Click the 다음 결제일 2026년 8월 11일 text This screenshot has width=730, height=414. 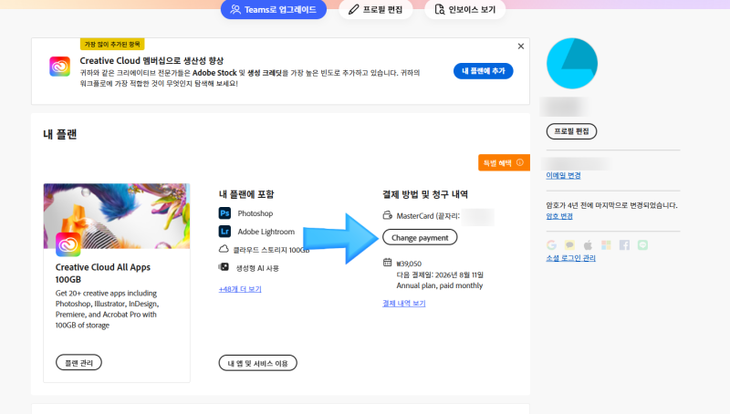(x=440, y=274)
